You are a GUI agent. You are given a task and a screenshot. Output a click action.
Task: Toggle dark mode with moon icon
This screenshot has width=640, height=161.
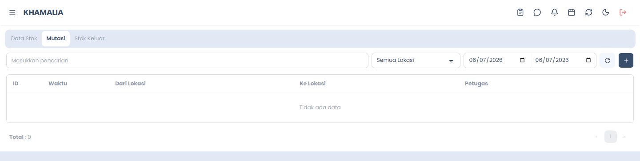pos(605,12)
